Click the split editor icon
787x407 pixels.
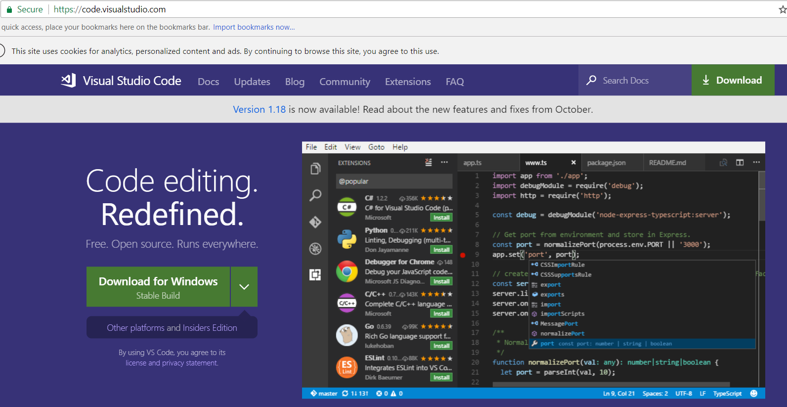click(740, 162)
